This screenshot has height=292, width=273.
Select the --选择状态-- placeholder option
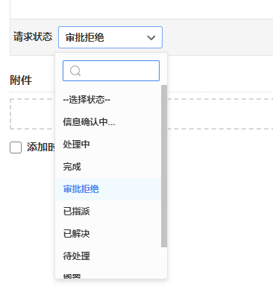point(108,100)
